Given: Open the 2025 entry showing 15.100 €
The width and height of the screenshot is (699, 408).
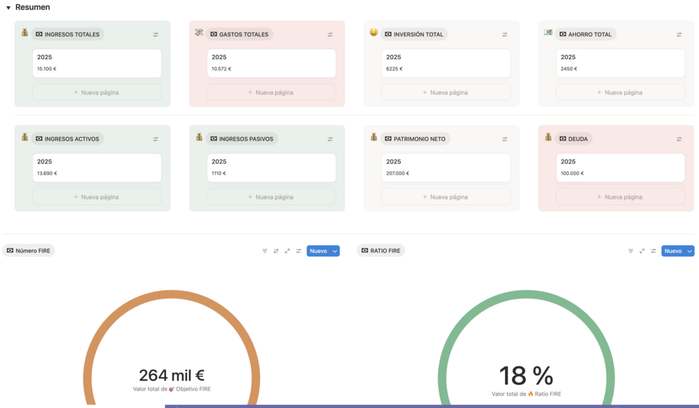Looking at the screenshot, I should tap(97, 63).
